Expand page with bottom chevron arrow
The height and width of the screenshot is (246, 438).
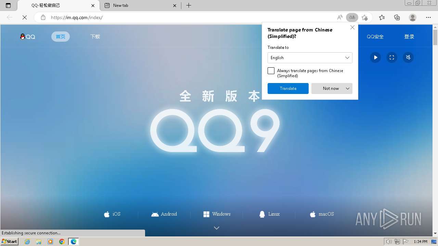[217, 228]
